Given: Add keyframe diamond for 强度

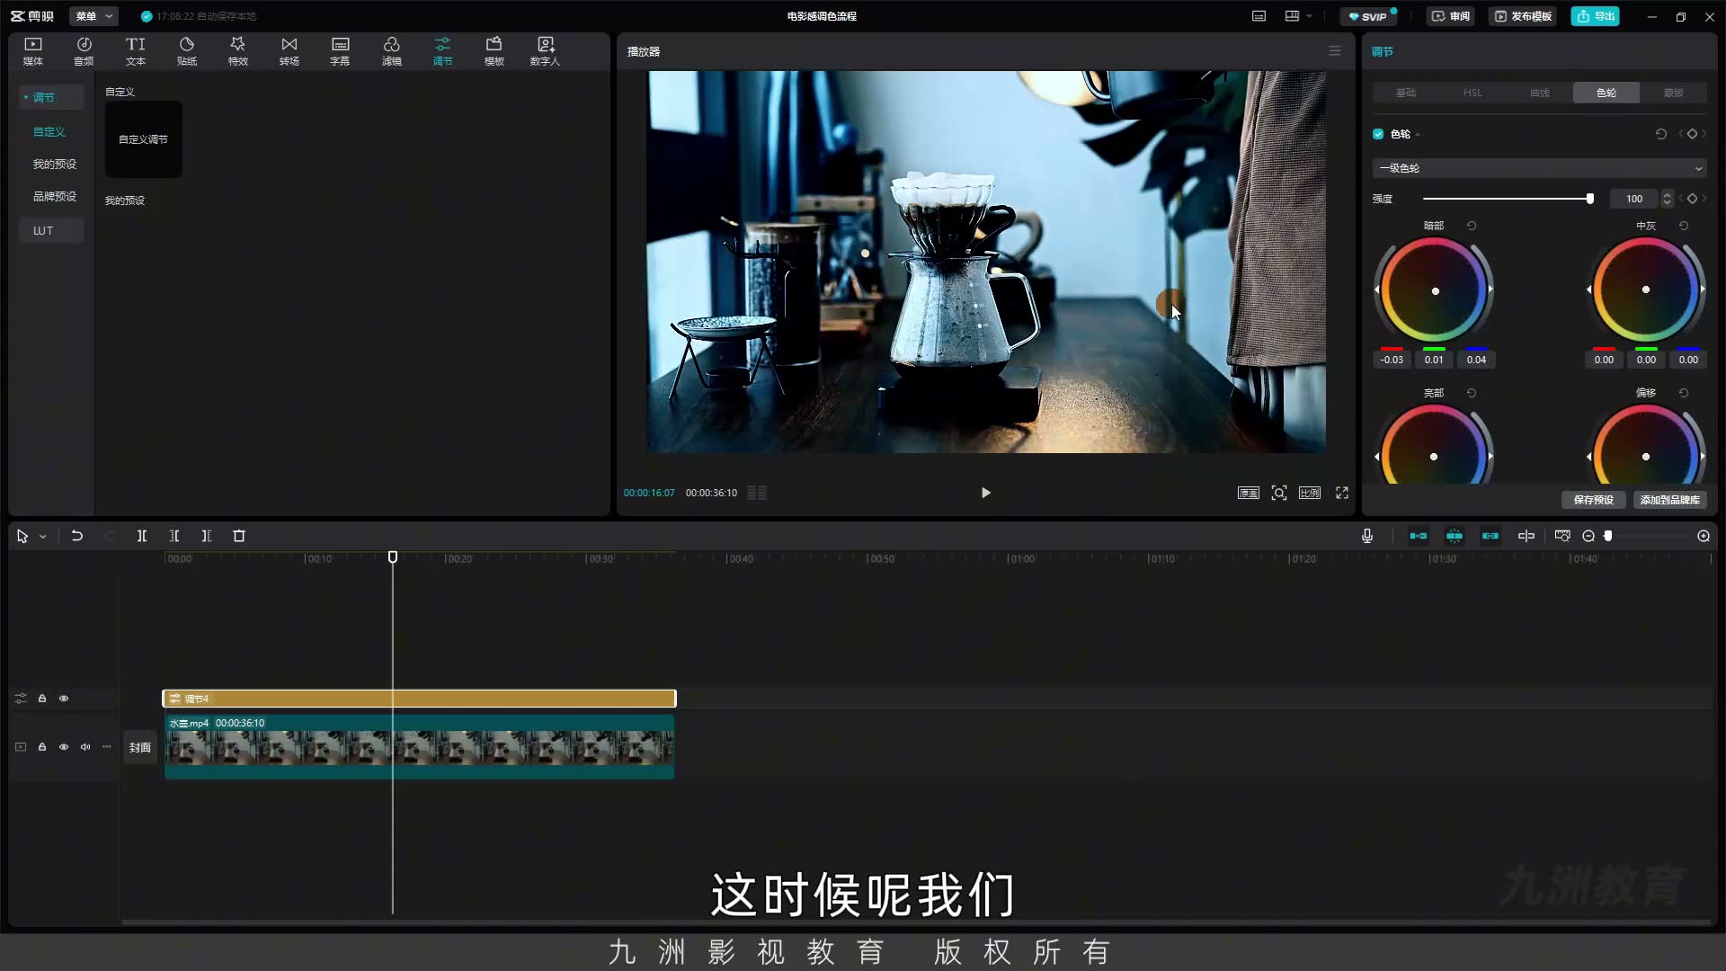Looking at the screenshot, I should (x=1692, y=199).
